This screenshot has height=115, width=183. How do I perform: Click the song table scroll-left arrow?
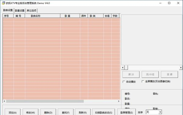[5, 101]
